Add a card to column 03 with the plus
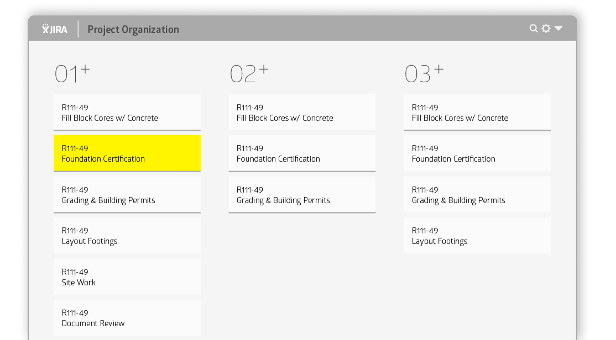 click(x=439, y=70)
